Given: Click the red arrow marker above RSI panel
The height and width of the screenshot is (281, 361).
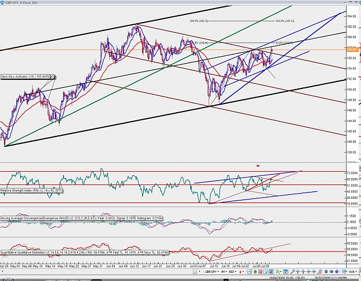Looking at the screenshot, I should [x=258, y=165].
